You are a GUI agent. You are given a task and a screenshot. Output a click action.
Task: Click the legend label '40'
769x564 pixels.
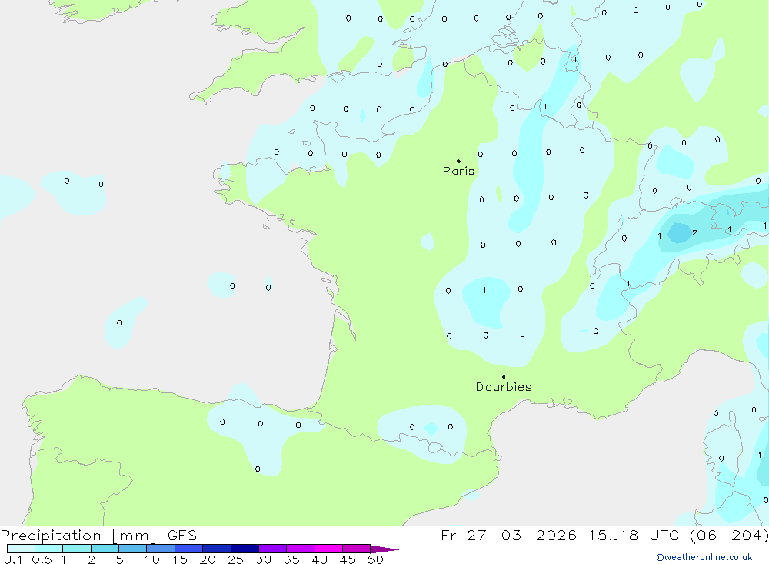point(320,559)
